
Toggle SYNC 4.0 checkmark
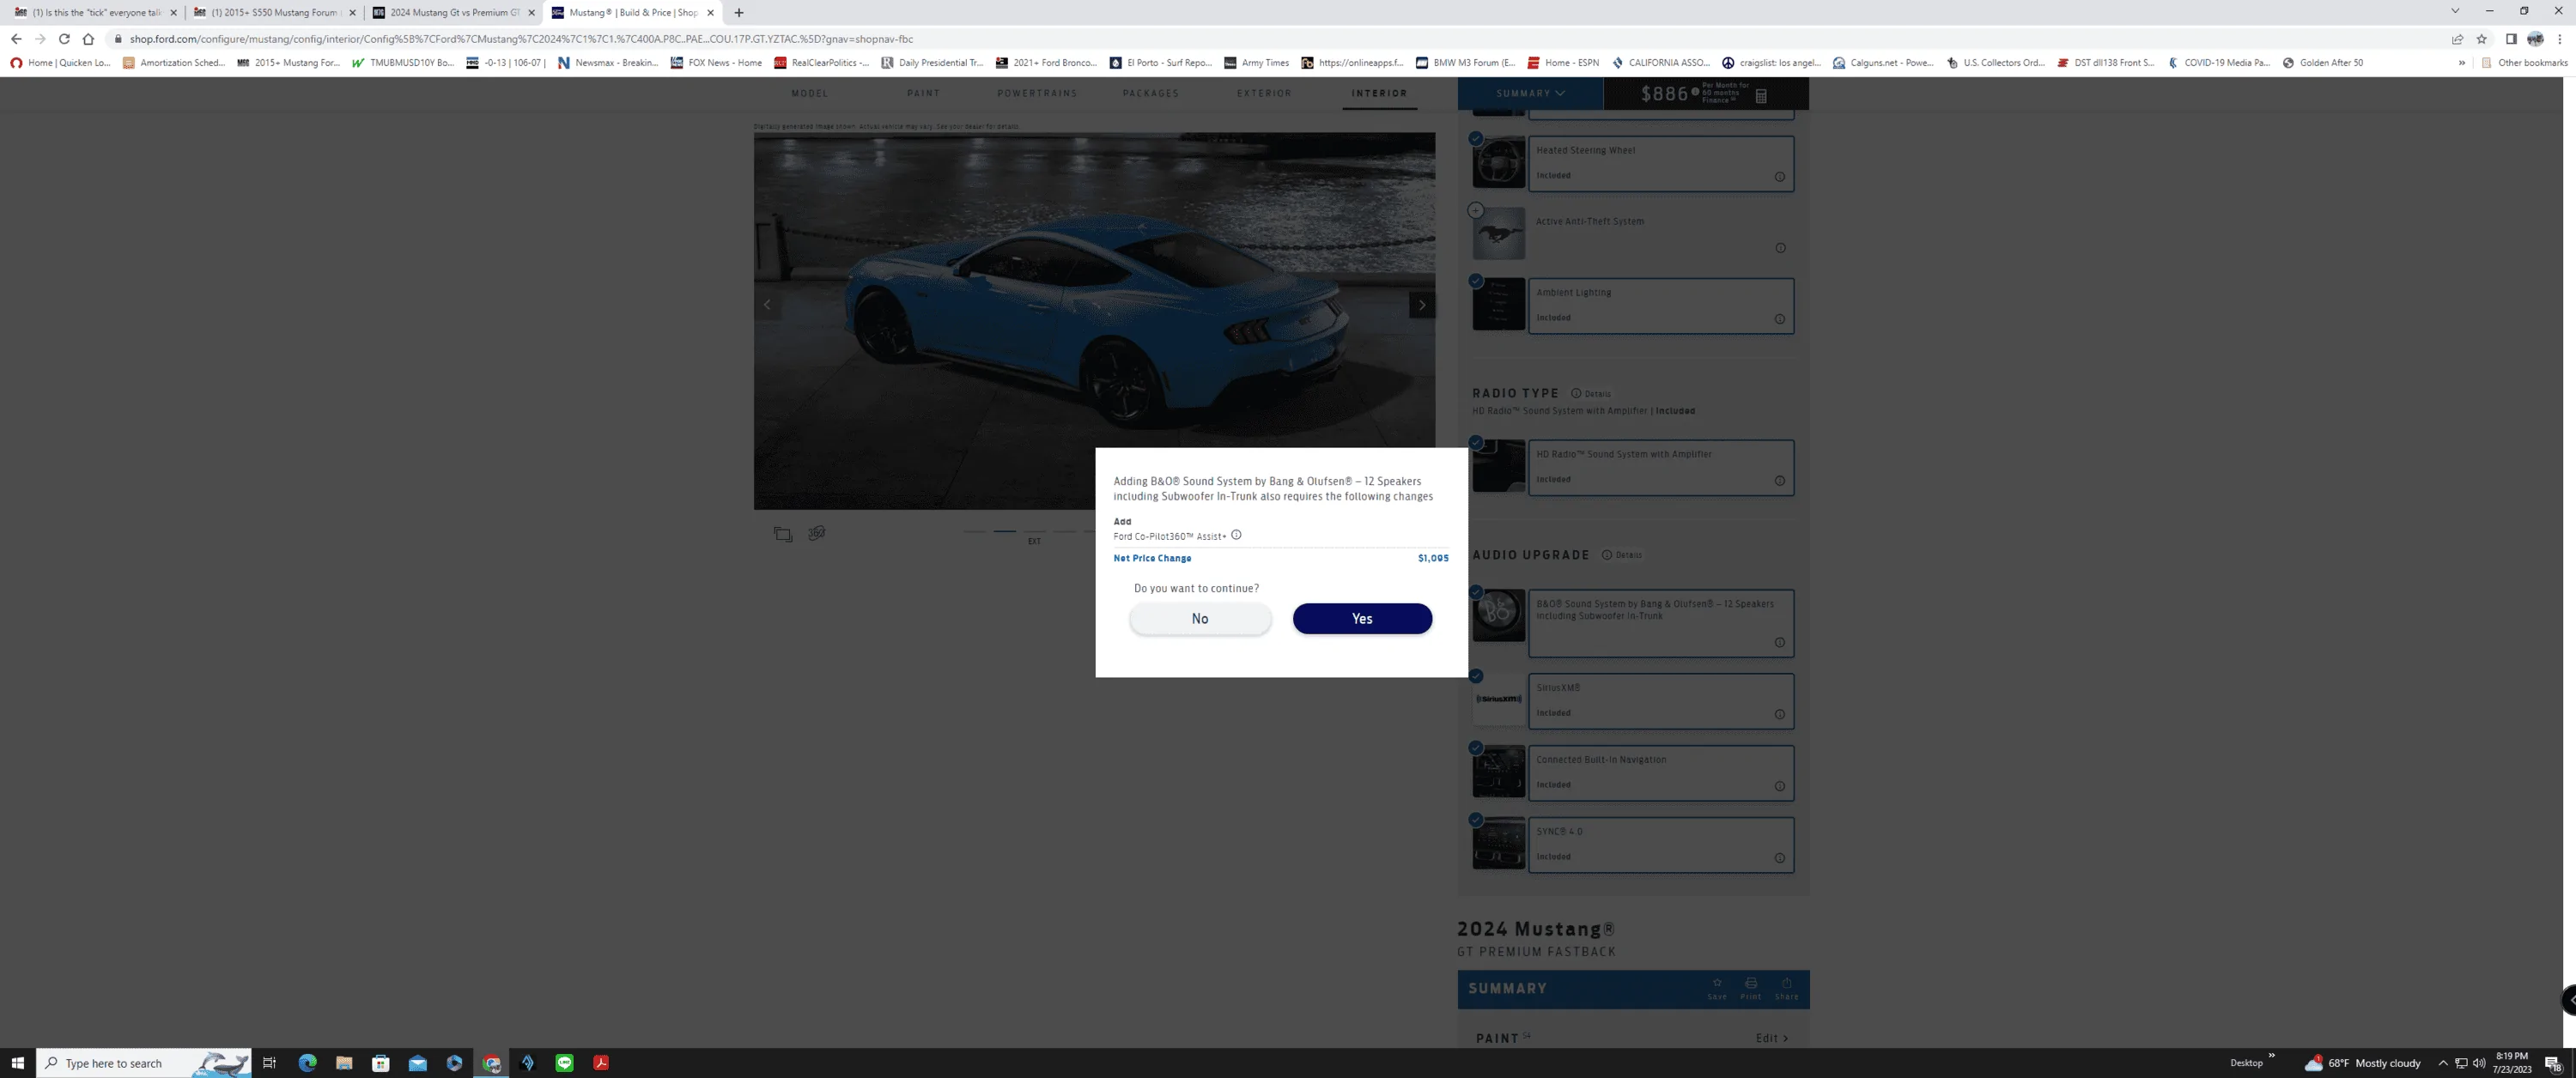(1476, 820)
